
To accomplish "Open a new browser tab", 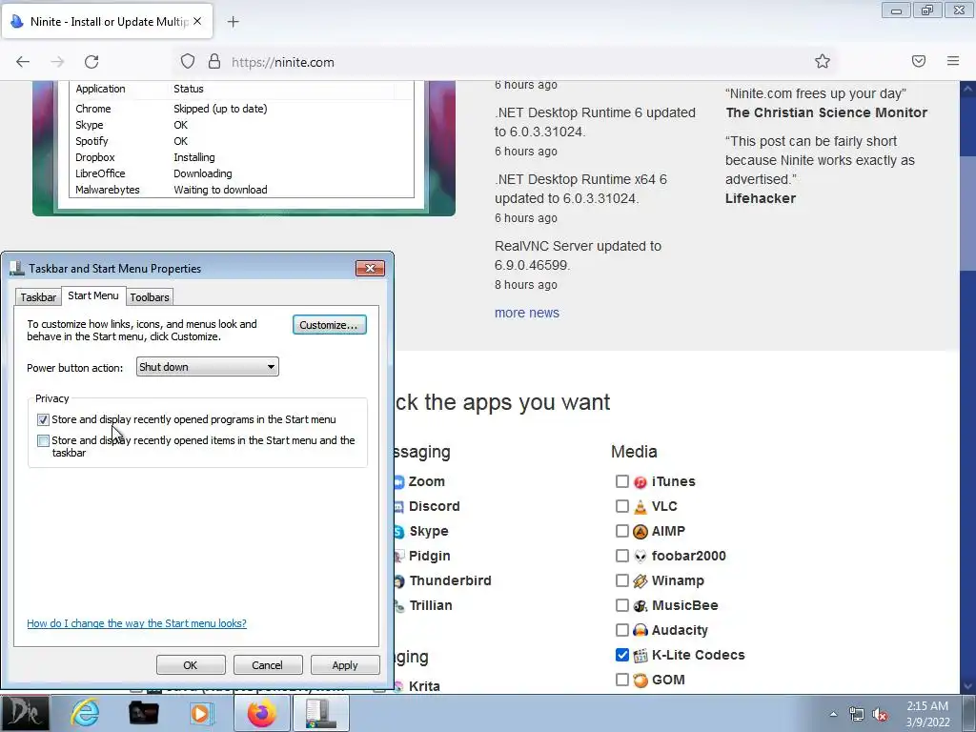I will click(x=234, y=22).
